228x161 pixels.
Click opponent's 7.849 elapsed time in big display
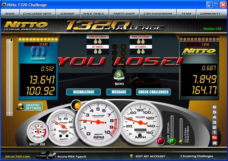(x=204, y=79)
